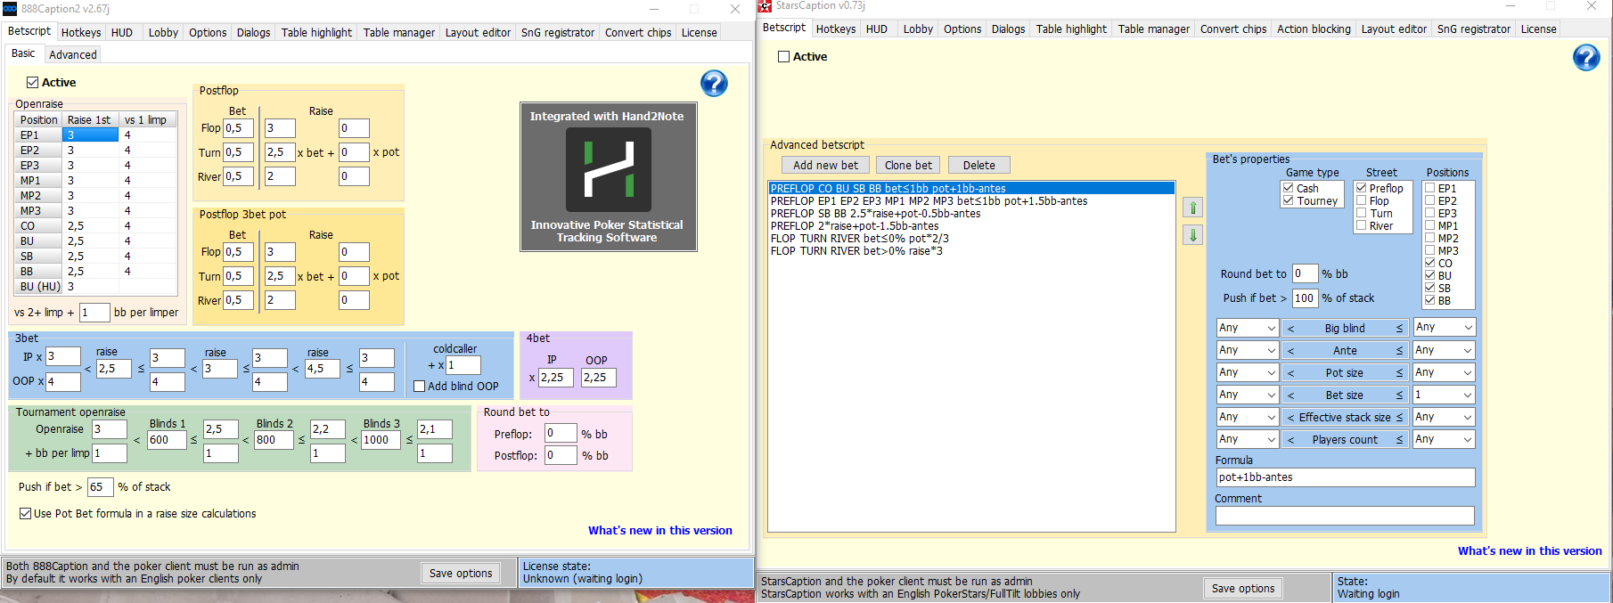The image size is (1613, 603).
Task: Open What's new link in StarsCaption
Action: 1530,550
